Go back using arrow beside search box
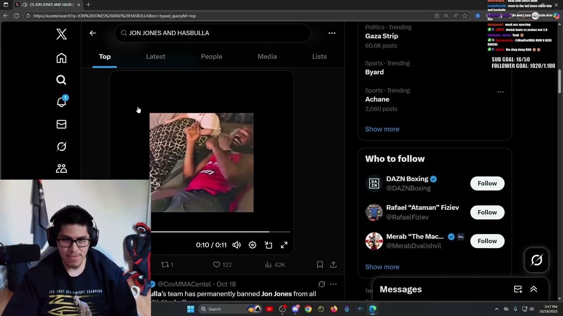The width and height of the screenshot is (563, 316). point(93,33)
